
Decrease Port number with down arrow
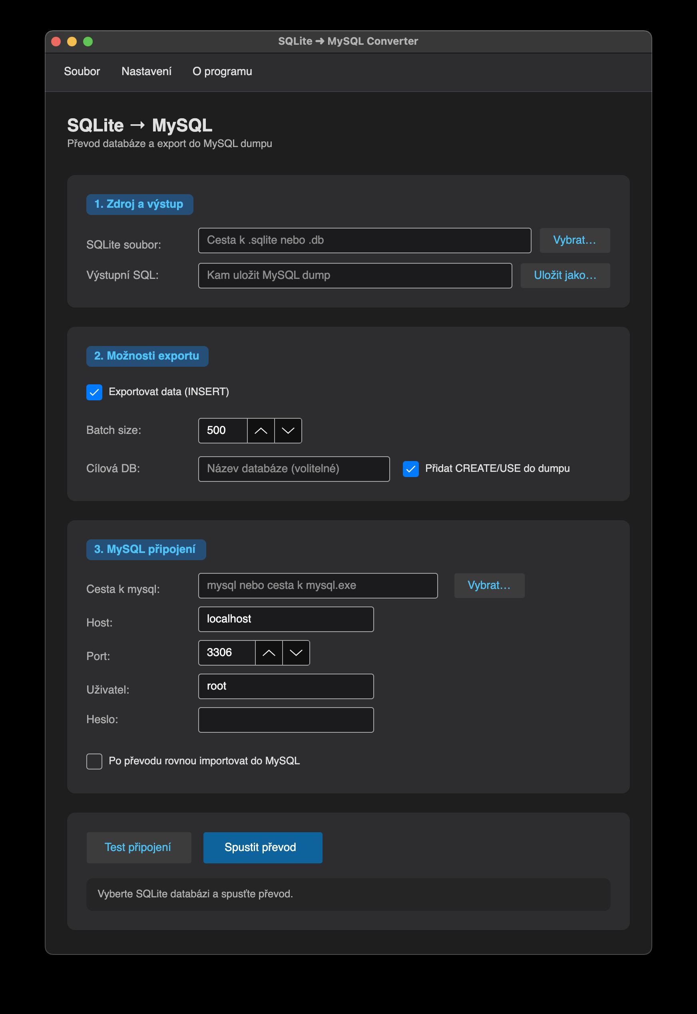pyautogui.click(x=296, y=652)
